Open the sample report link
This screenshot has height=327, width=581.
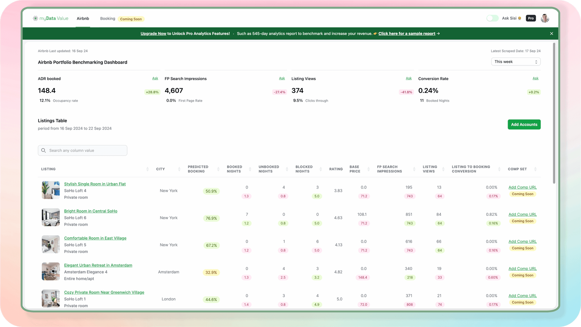[x=407, y=34]
